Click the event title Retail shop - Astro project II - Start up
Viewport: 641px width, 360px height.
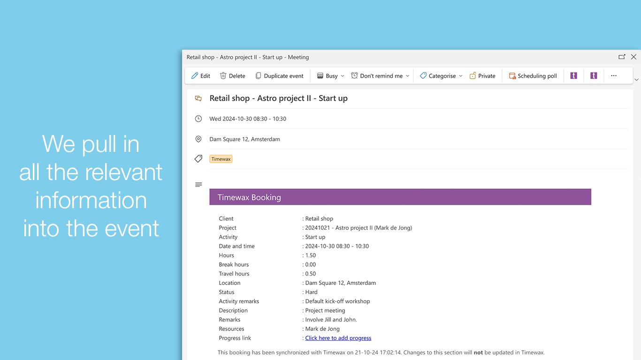click(x=279, y=98)
